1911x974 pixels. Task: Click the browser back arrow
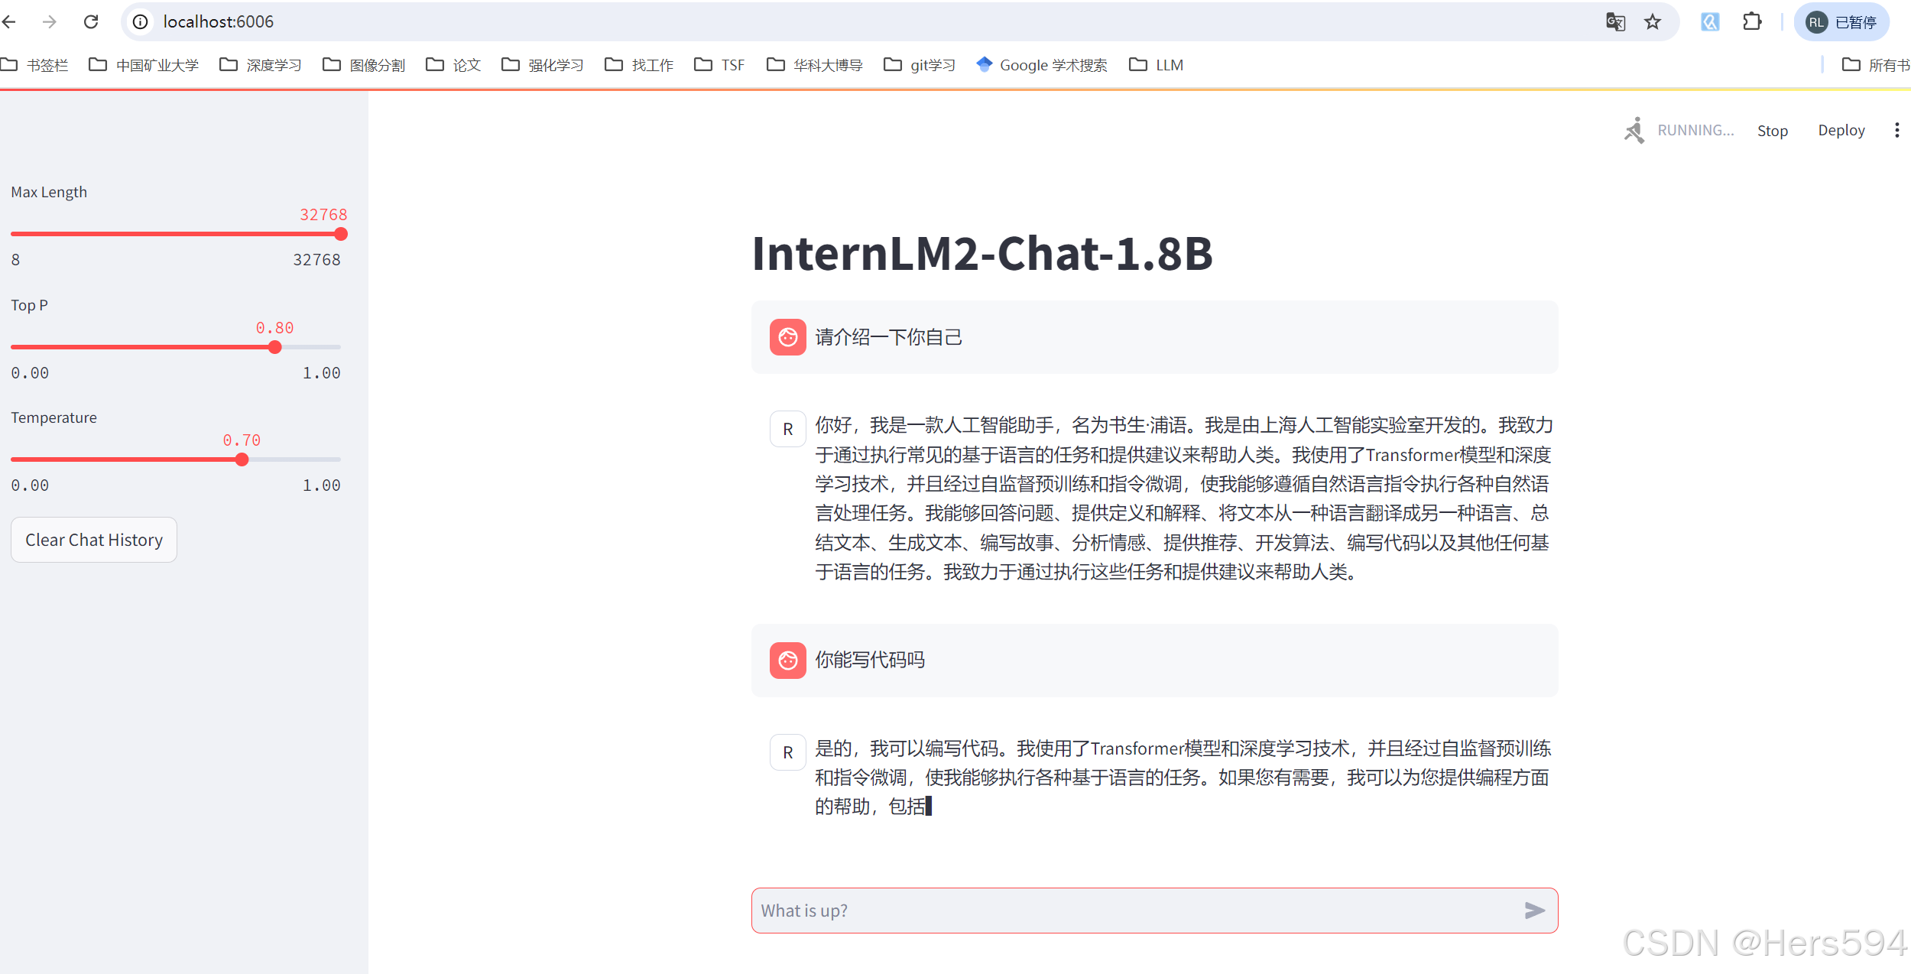9,21
